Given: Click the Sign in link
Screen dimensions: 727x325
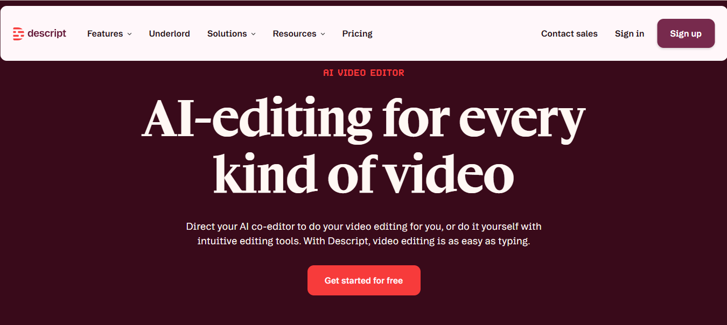Looking at the screenshot, I should pos(630,33).
